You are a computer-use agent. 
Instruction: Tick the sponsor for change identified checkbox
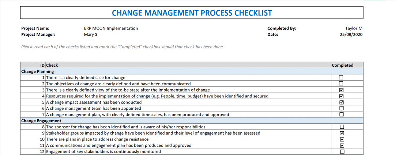(x=341, y=127)
